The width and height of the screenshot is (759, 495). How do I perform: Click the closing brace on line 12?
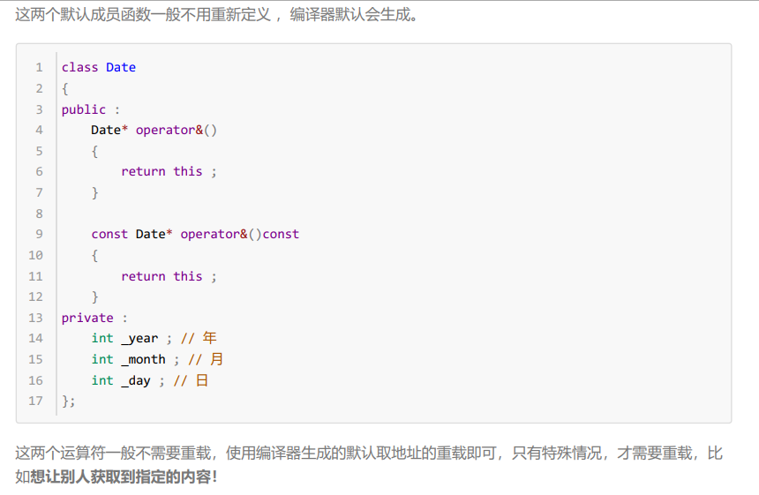(x=95, y=296)
